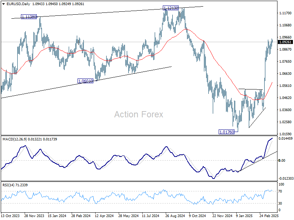Select the 1.12130 peak price label
The image size is (294, 220).
click(x=171, y=8)
